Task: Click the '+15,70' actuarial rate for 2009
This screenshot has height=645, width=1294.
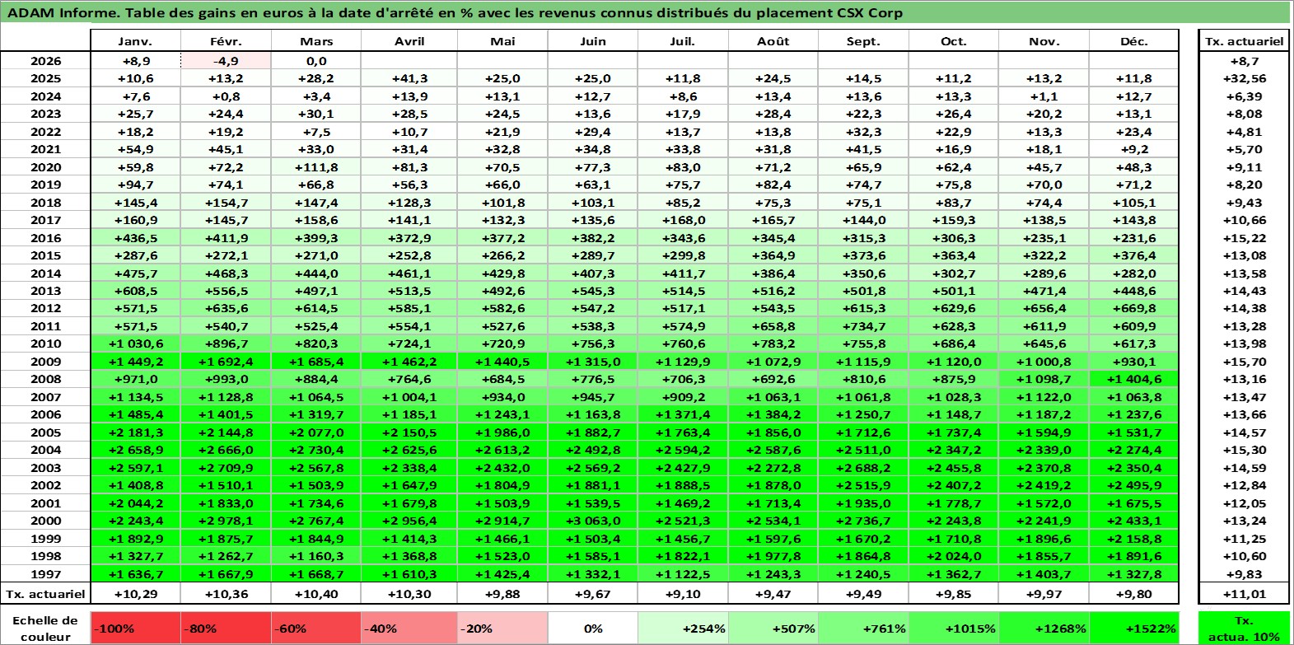Action: tap(1245, 362)
